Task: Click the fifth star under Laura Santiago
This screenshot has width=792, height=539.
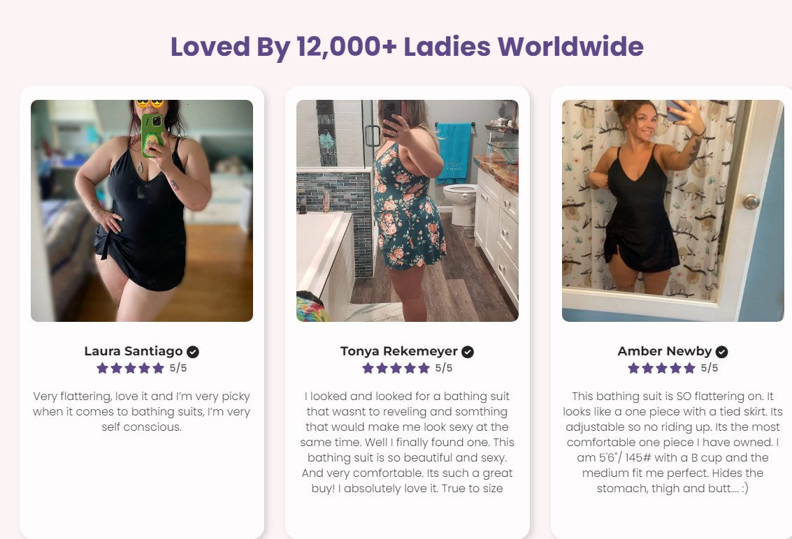Action: [158, 368]
